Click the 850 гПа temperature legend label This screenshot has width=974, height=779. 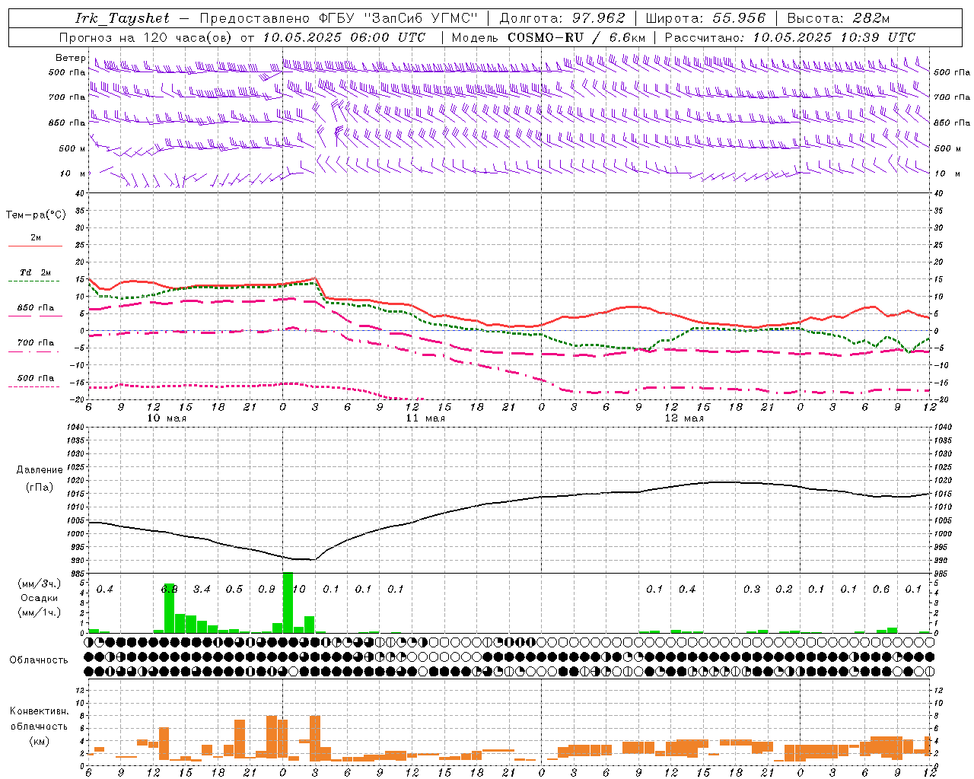[x=36, y=307]
